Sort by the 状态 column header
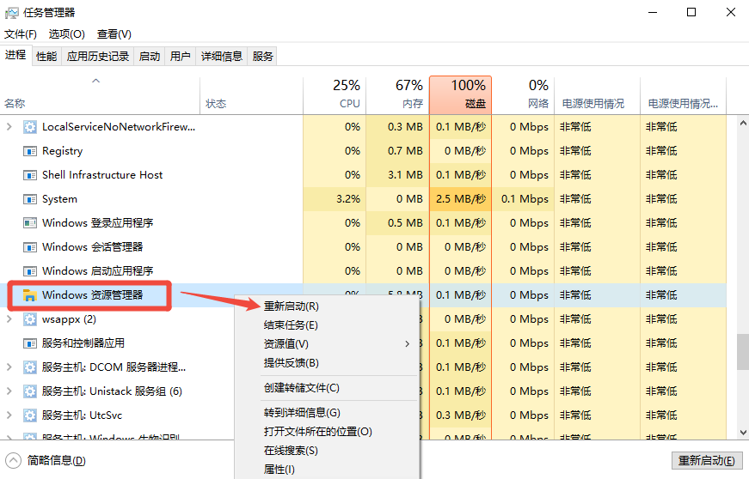749x479 pixels. [251, 95]
